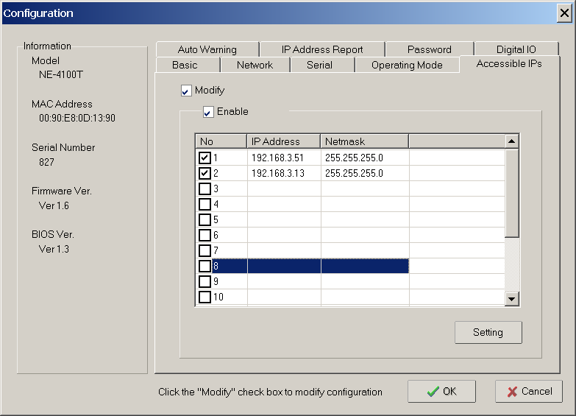Click the MAC address 00:90:E8:0D:13:90
Image resolution: width=576 pixels, height=416 pixels.
(x=77, y=118)
